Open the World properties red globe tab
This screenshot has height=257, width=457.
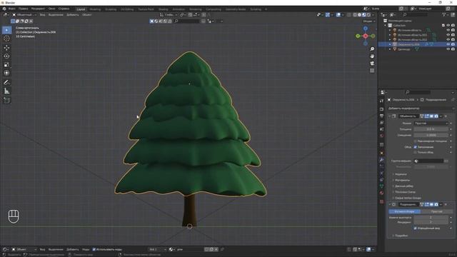[x=382, y=136]
